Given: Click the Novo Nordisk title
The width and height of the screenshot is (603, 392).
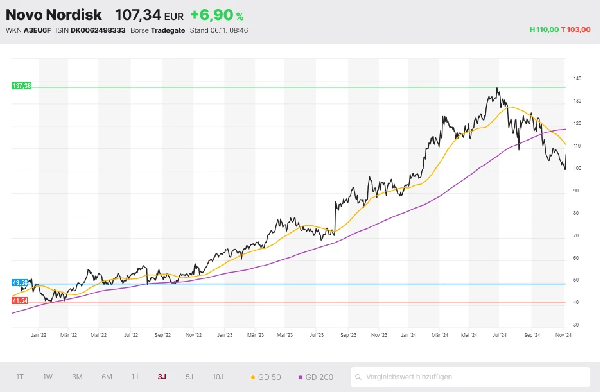Looking at the screenshot, I should (54, 15).
